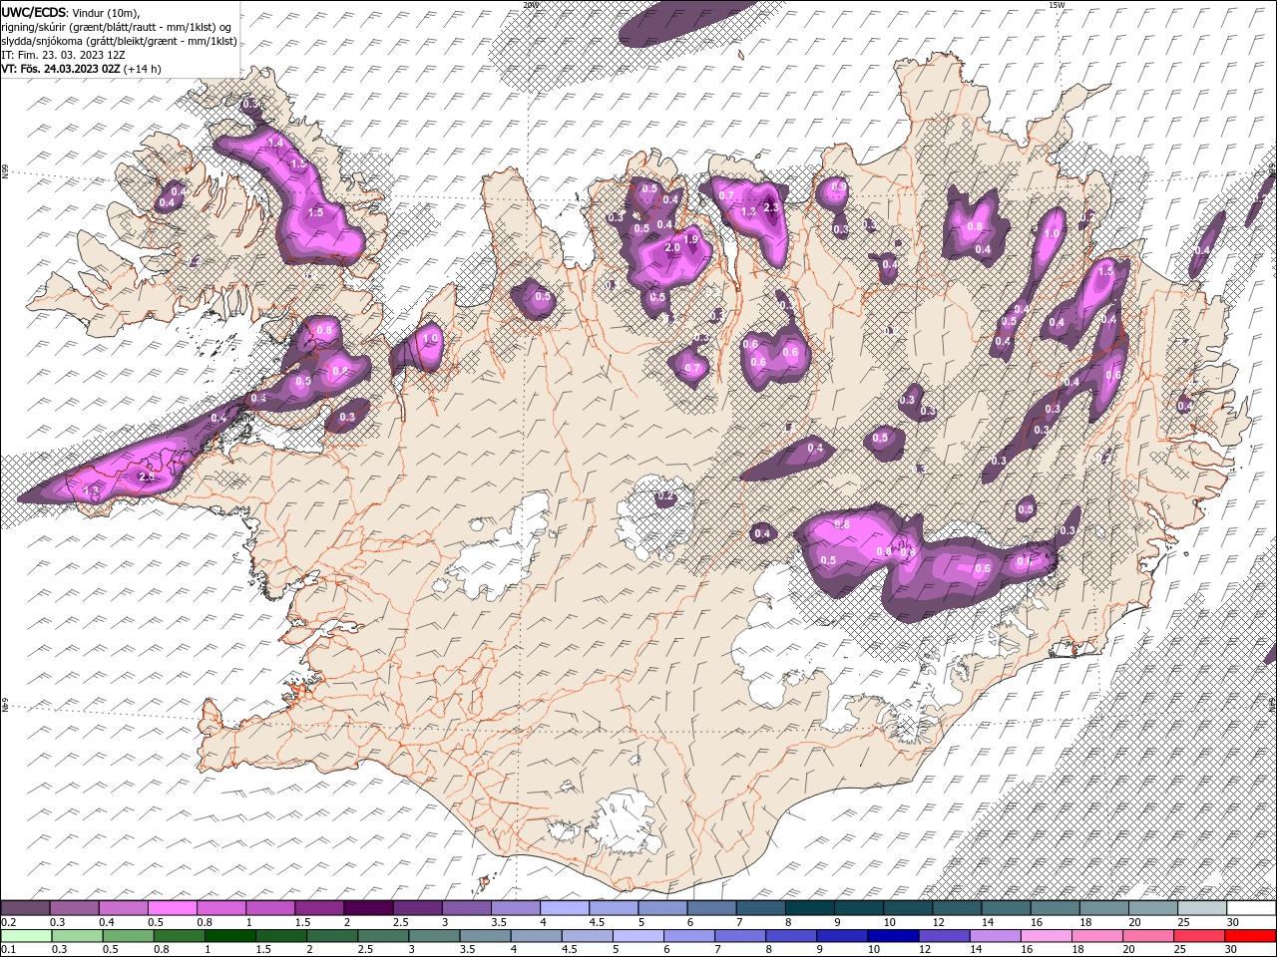Click the 0.2 value beside the central glacier
The width and height of the screenshot is (1277, 957).
pos(666,496)
